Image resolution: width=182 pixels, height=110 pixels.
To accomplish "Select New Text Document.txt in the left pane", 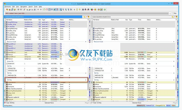I will tap(15, 89).
